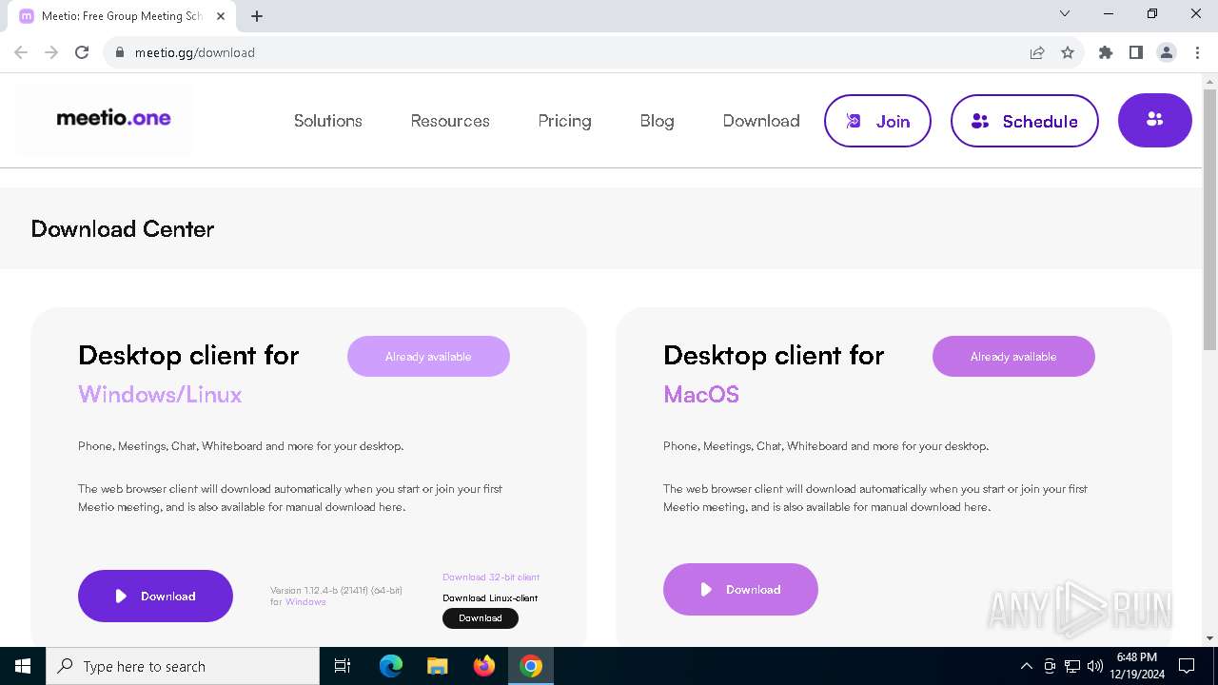Click the share page icon in the address bar
The width and height of the screenshot is (1218, 685).
(1037, 52)
